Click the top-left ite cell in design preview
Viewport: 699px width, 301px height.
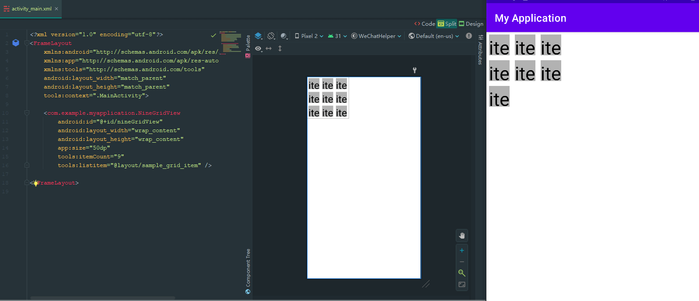(314, 85)
